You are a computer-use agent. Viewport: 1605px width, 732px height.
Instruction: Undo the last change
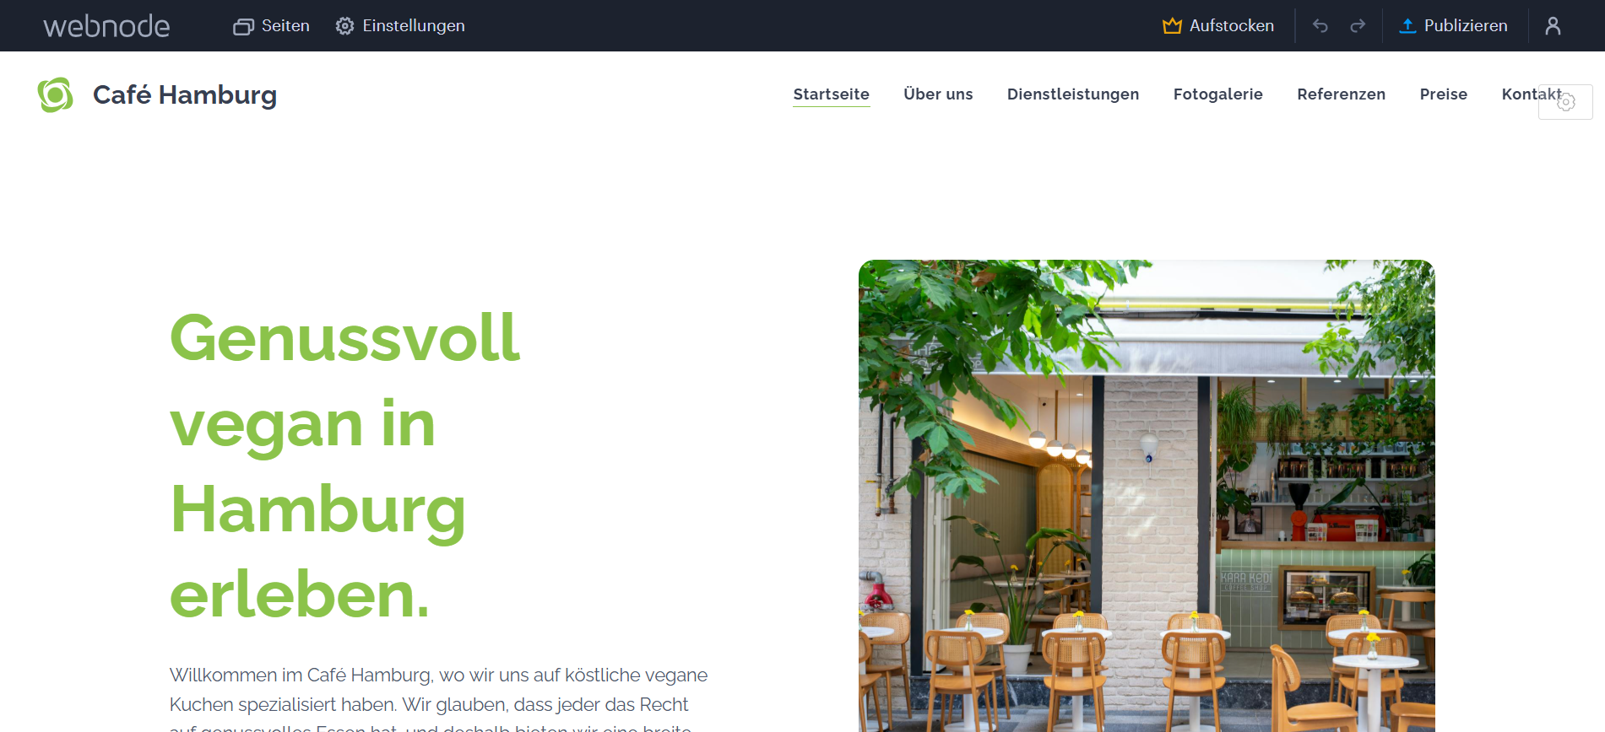(x=1320, y=26)
